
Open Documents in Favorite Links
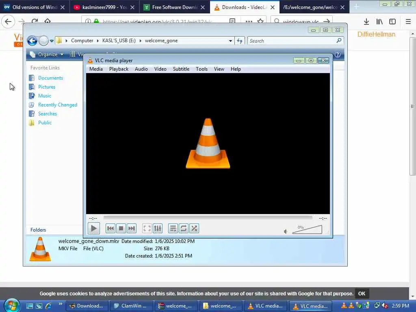tap(50, 78)
